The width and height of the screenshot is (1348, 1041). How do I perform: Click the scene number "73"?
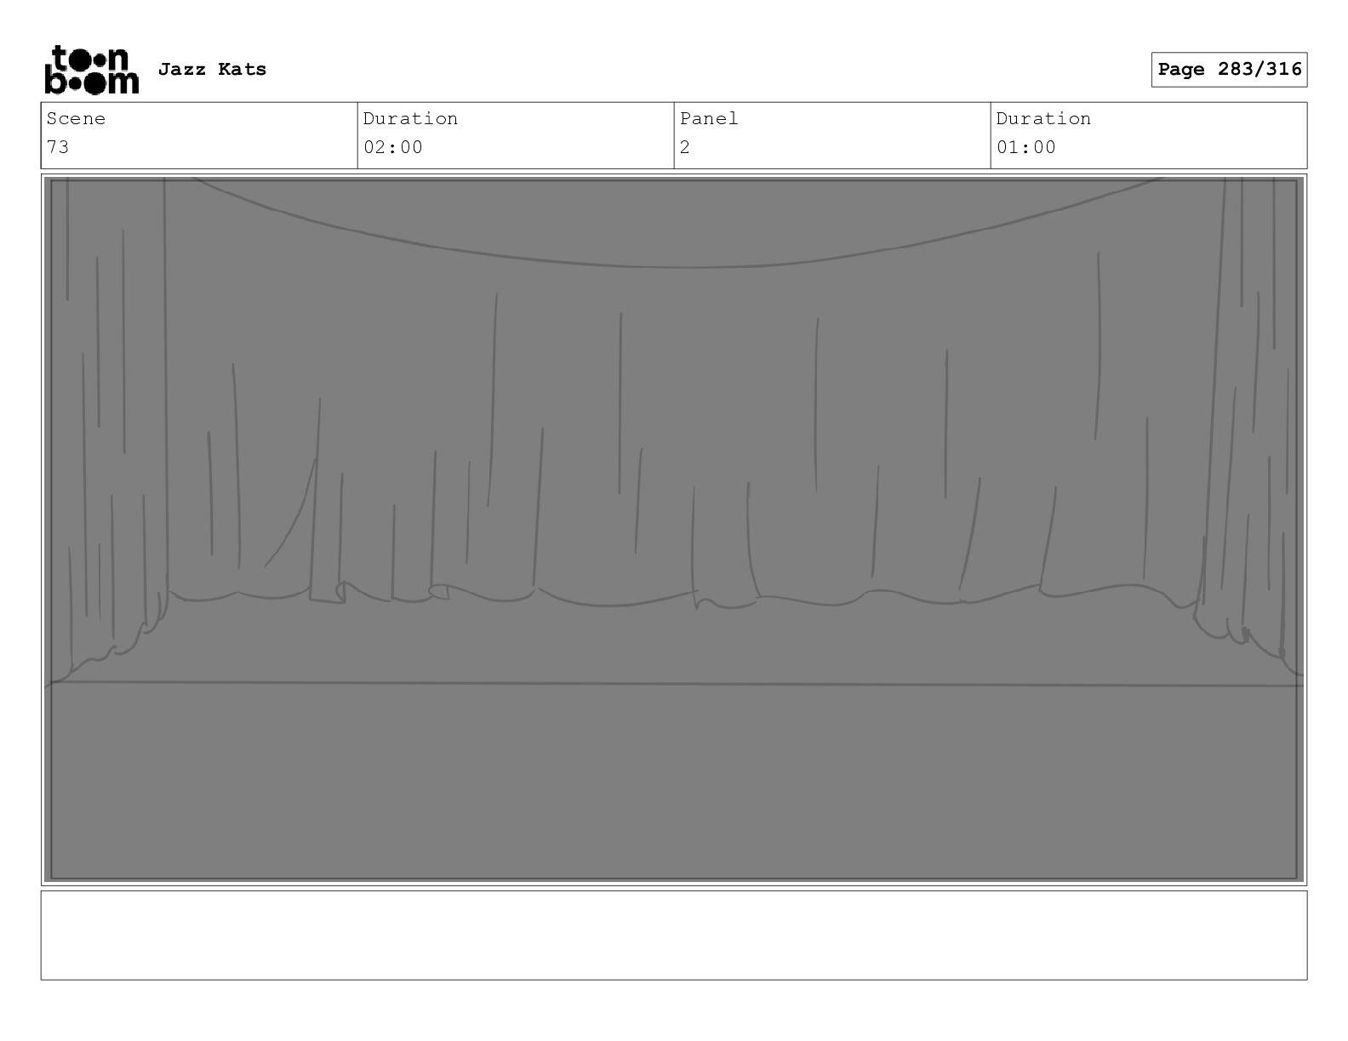click(x=58, y=147)
